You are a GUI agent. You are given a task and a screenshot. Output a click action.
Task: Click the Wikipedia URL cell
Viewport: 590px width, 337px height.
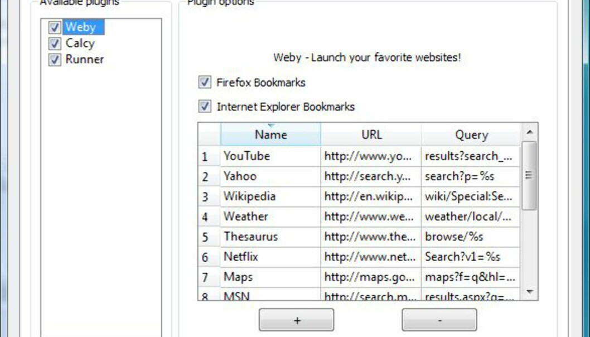pyautogui.click(x=371, y=197)
